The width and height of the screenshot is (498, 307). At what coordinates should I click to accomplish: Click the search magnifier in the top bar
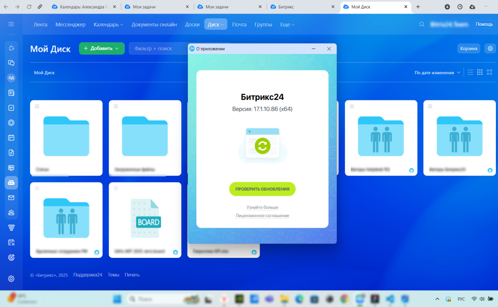click(422, 24)
